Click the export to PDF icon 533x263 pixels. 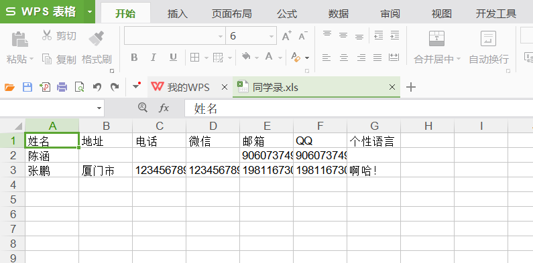(45, 87)
